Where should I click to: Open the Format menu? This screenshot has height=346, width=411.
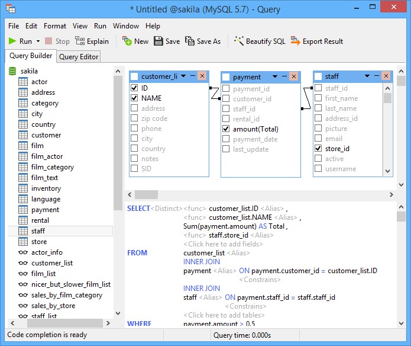55,26
